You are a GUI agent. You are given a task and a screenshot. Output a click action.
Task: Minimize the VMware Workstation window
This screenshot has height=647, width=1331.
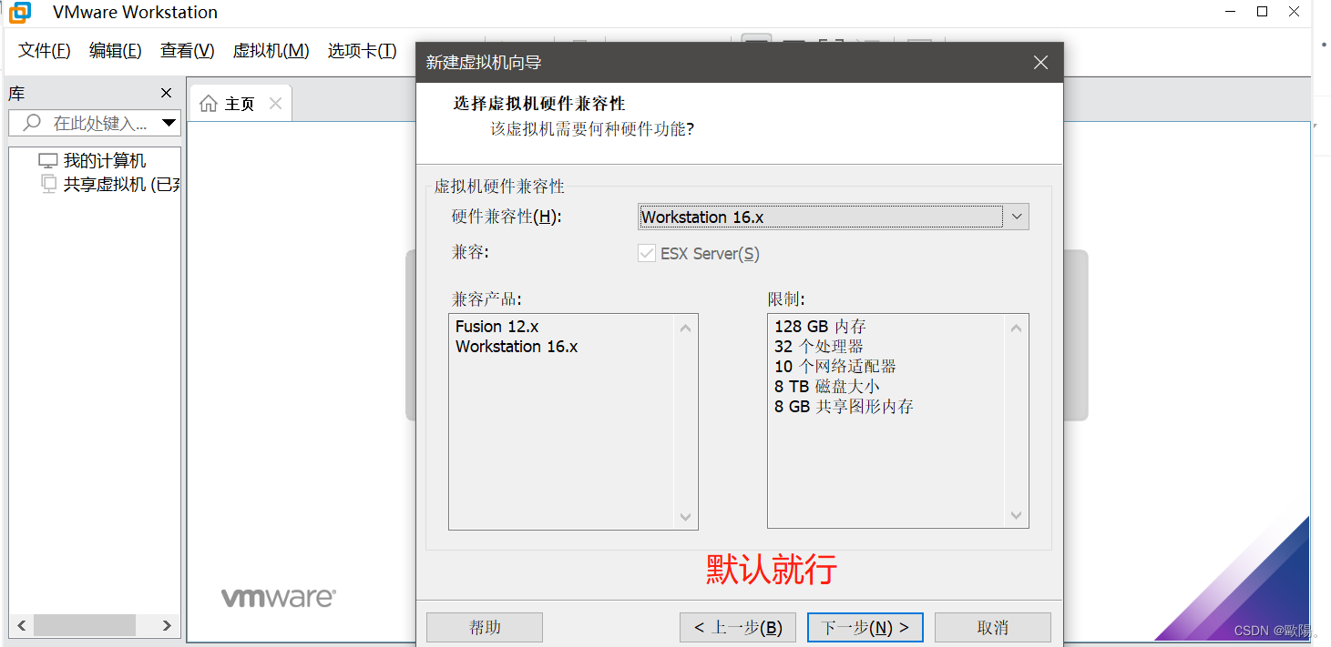pyautogui.click(x=1231, y=12)
